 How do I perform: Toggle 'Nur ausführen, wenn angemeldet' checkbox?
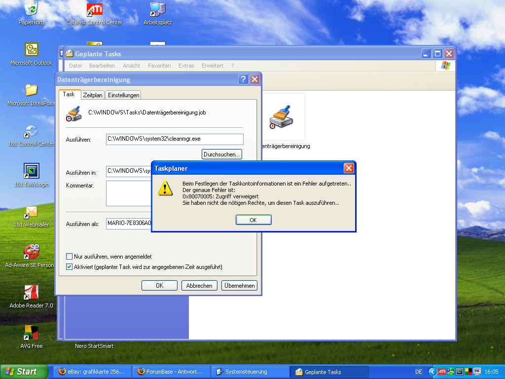click(x=69, y=257)
